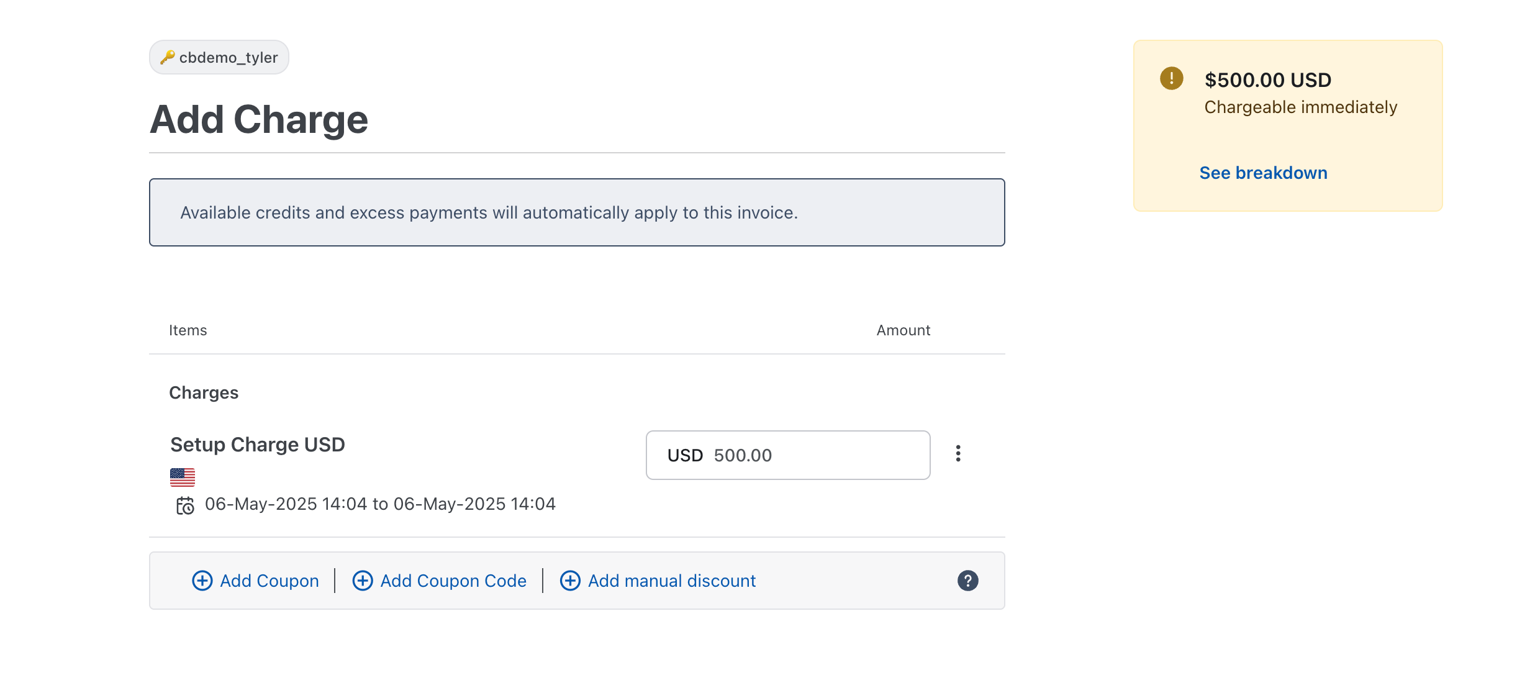Click plus icon next to Add Coupon Code
This screenshot has width=1535, height=688.
pos(363,581)
